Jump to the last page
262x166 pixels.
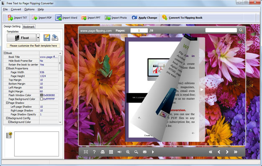click(236, 152)
